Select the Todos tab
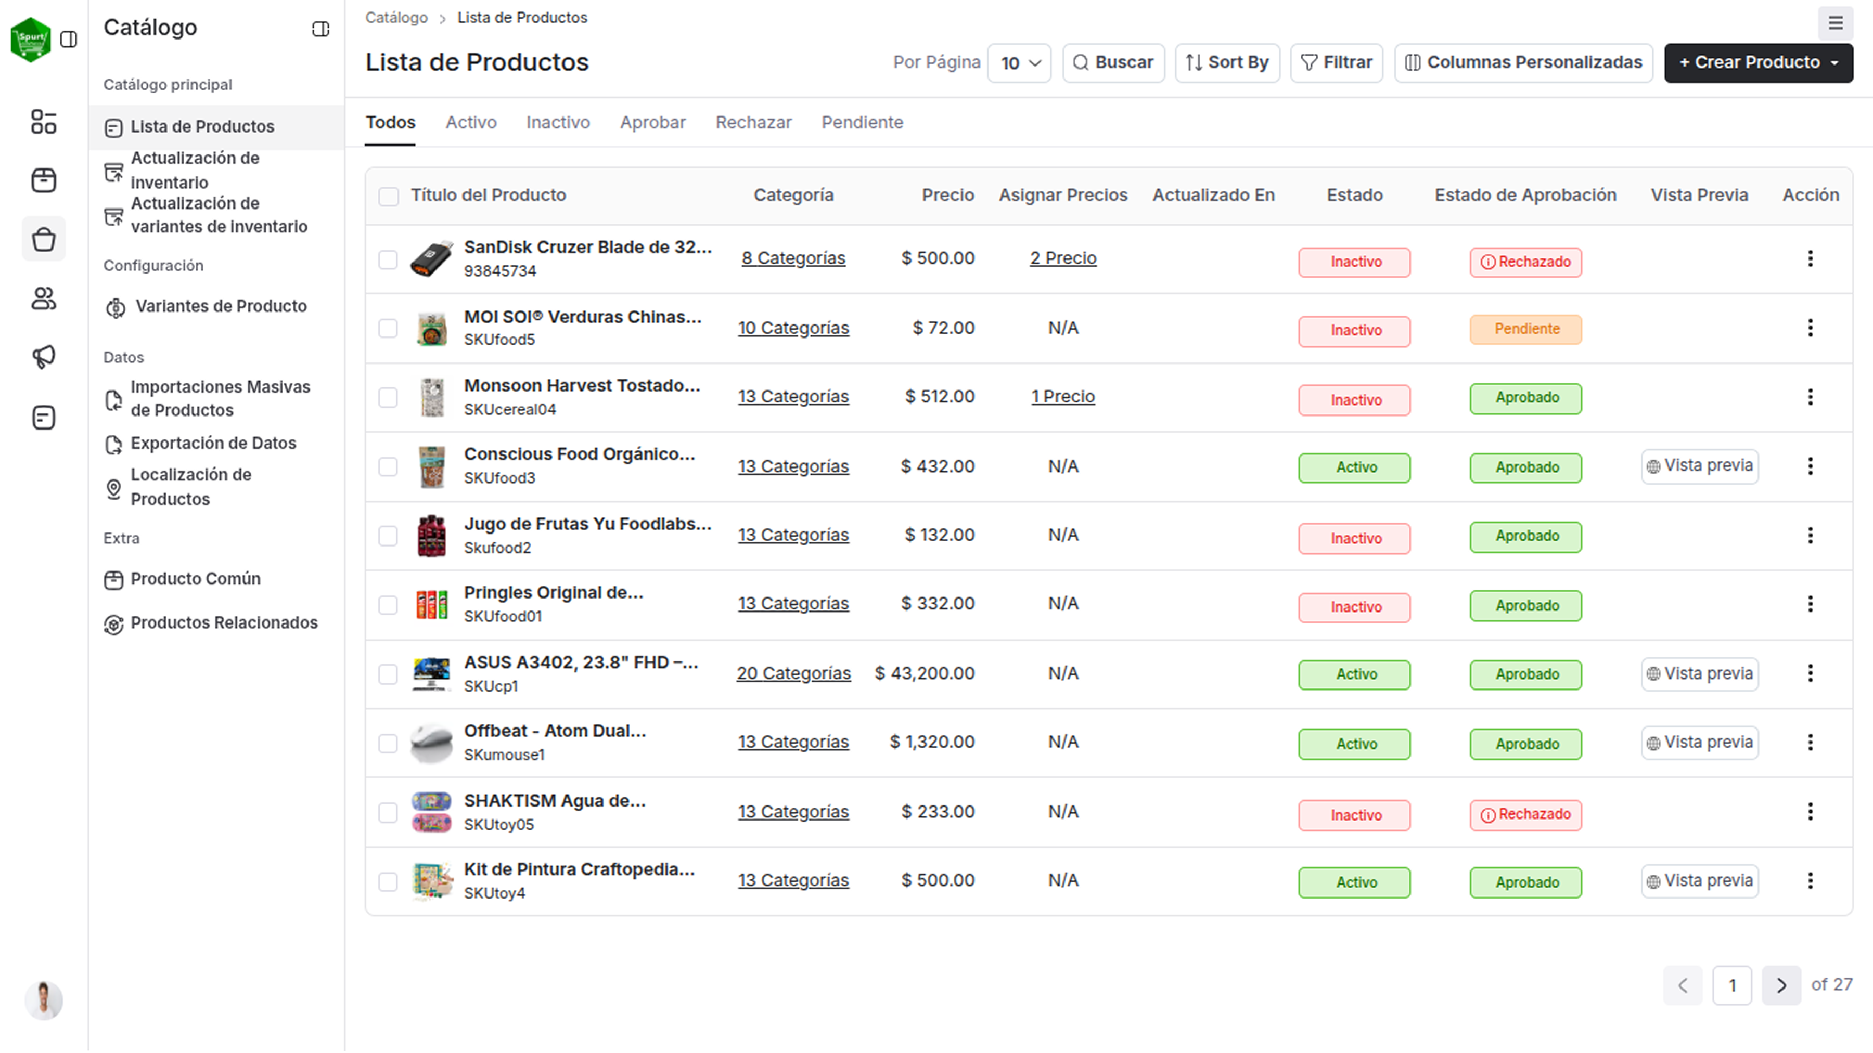 390,122
